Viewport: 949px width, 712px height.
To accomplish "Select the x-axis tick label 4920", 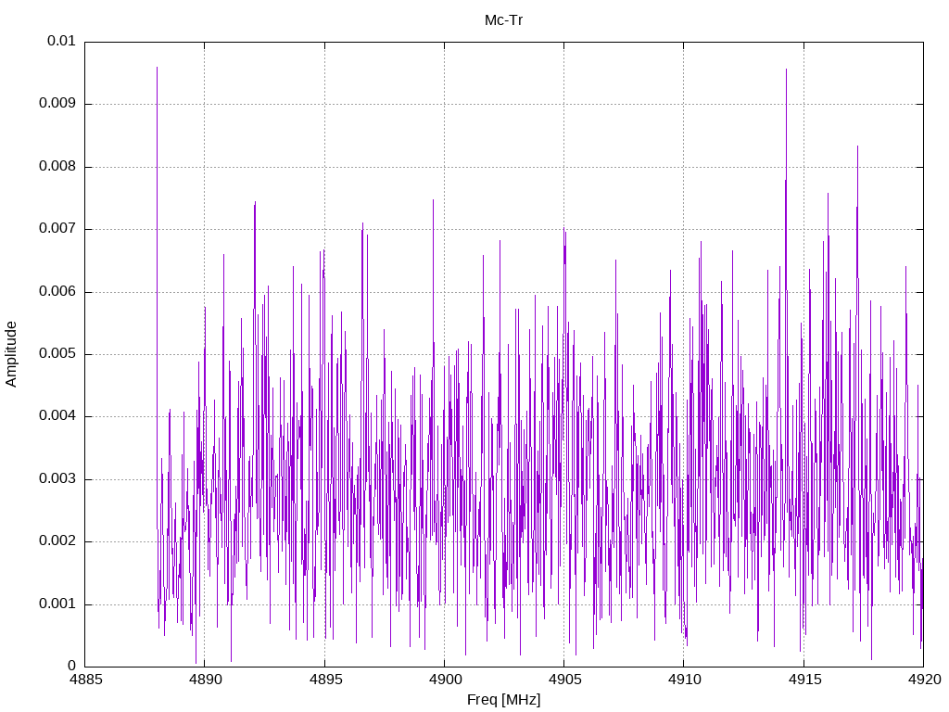I will pyautogui.click(x=924, y=680).
